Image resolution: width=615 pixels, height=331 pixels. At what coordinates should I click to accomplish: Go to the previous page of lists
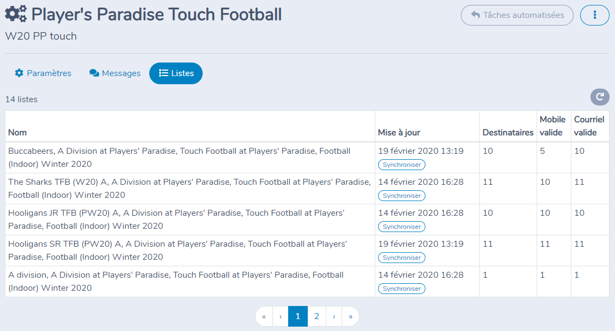coord(281,316)
